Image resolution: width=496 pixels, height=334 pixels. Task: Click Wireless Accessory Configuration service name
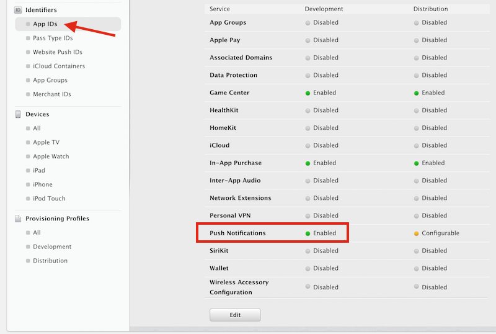[239, 287]
